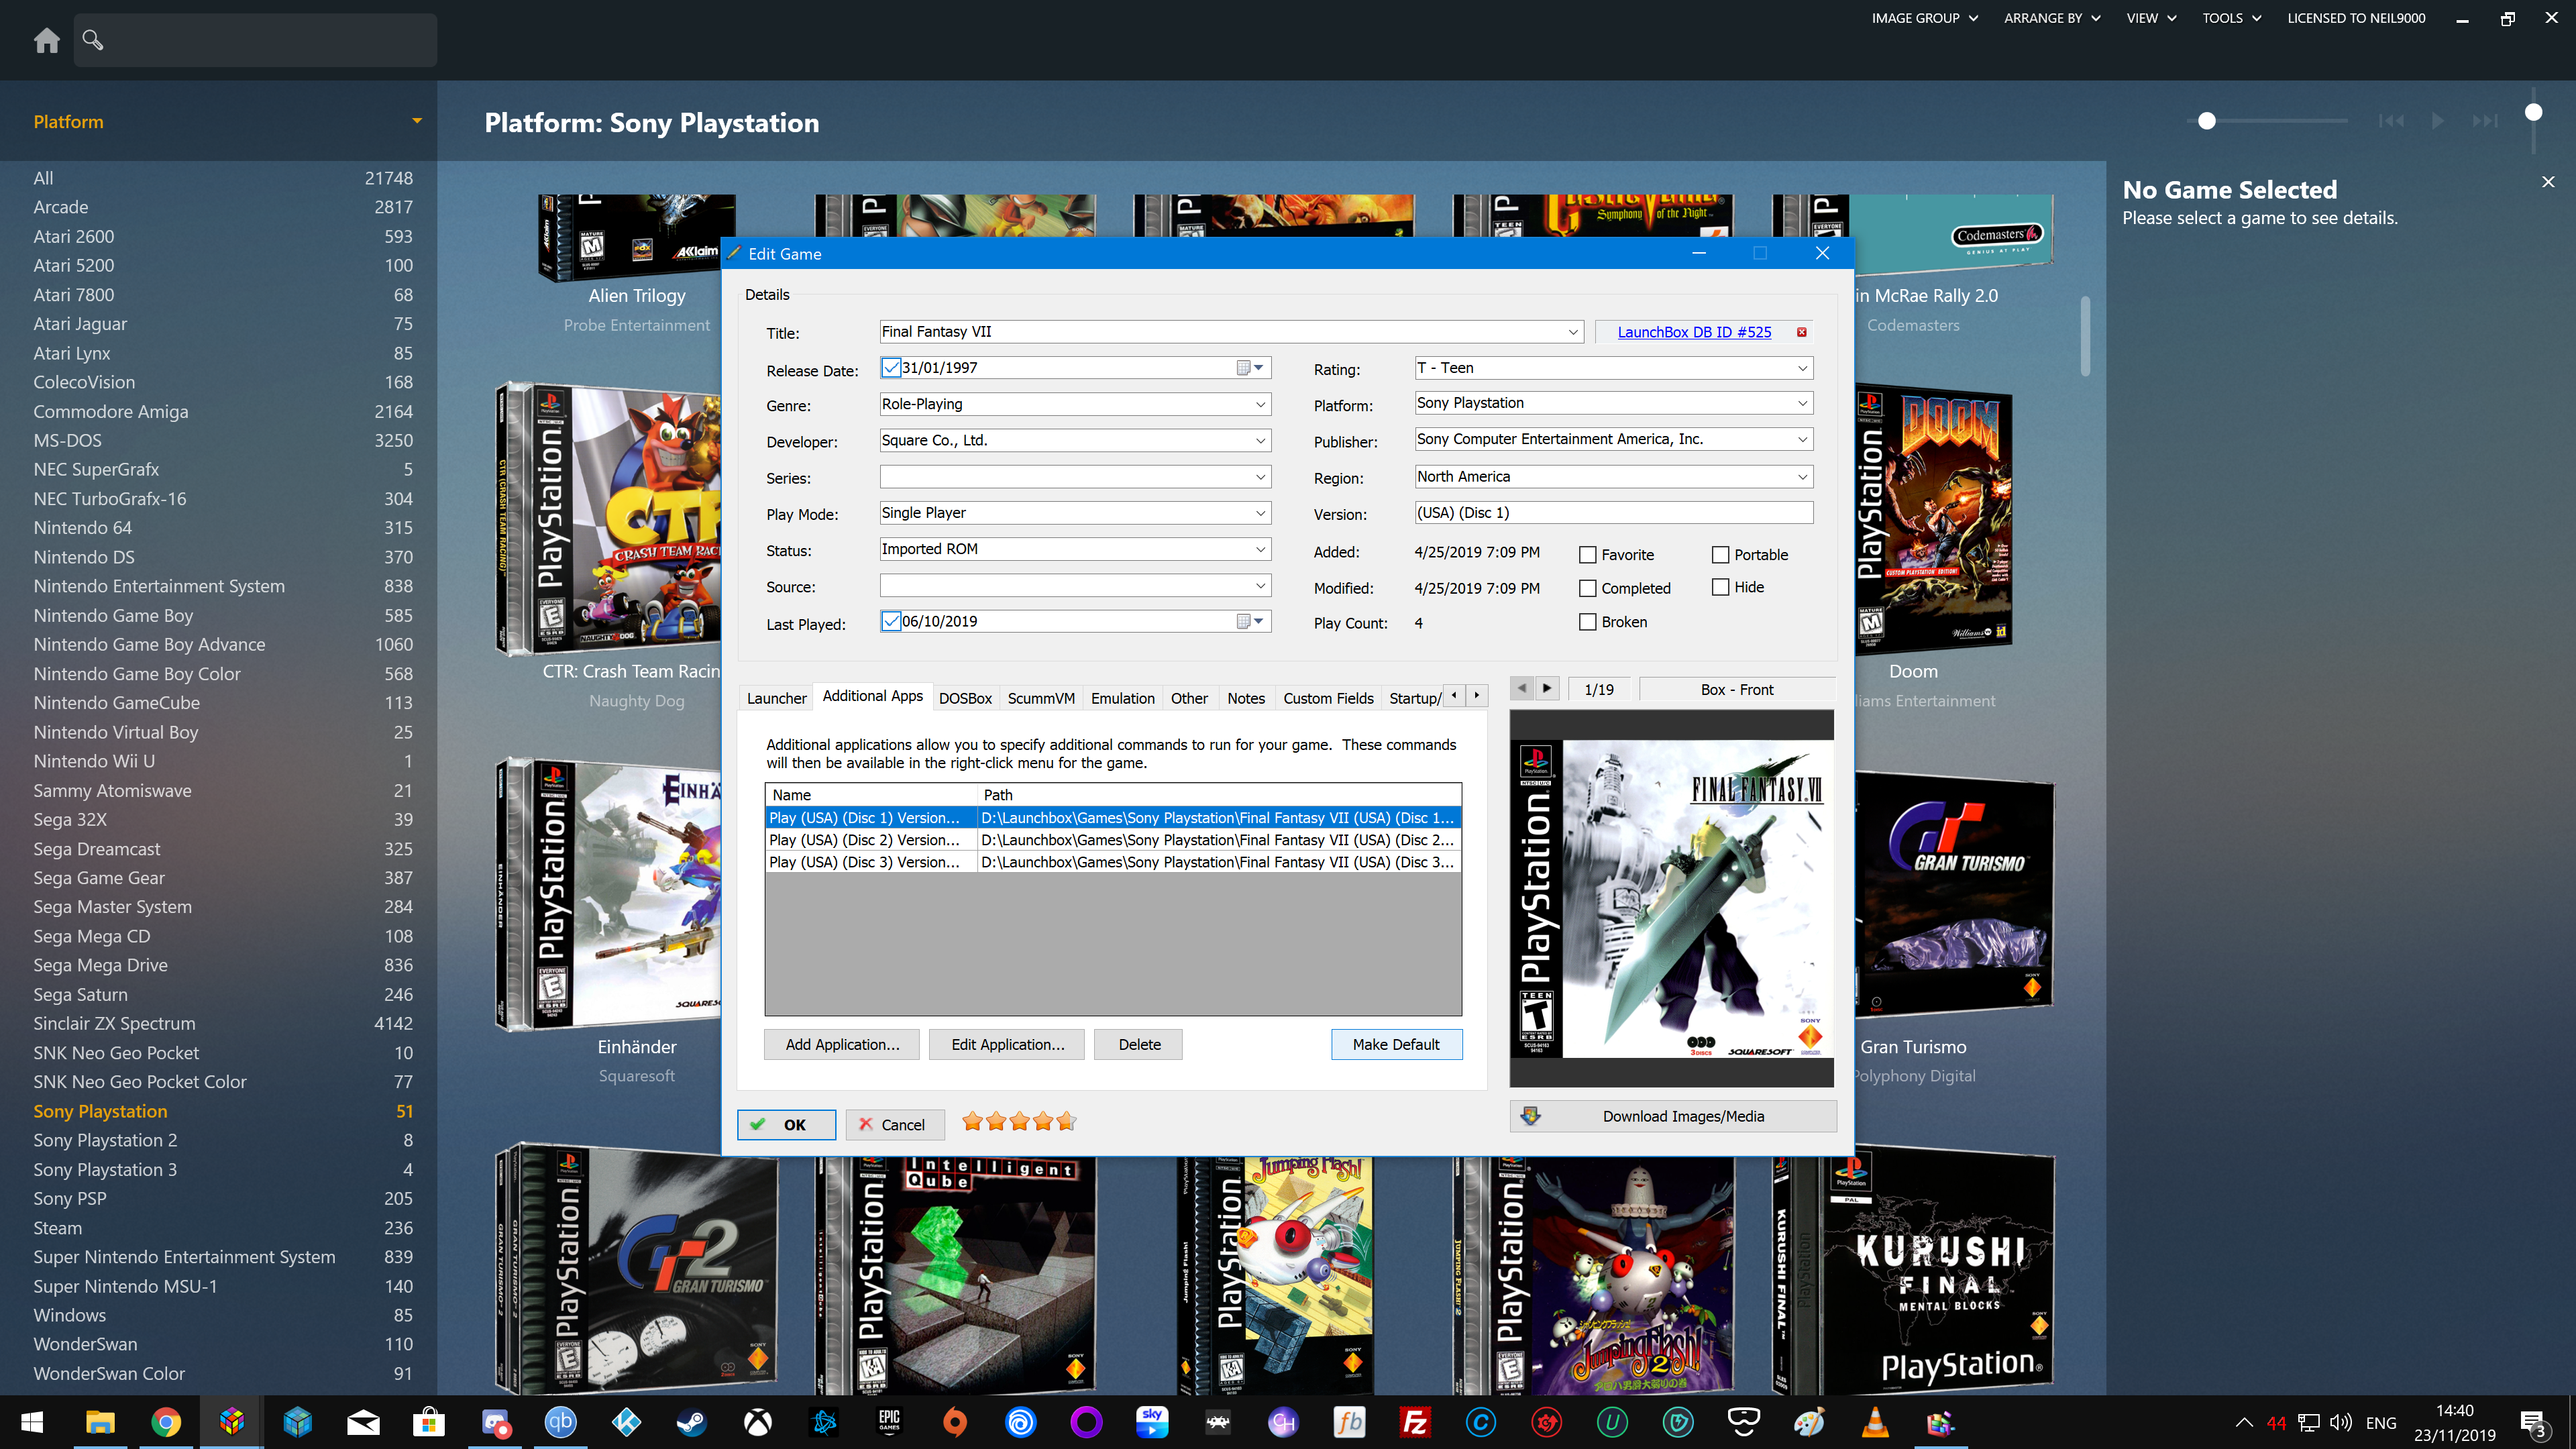Open Origin from the taskbar
Screen dimensions: 2576x1449
tap(955, 1422)
